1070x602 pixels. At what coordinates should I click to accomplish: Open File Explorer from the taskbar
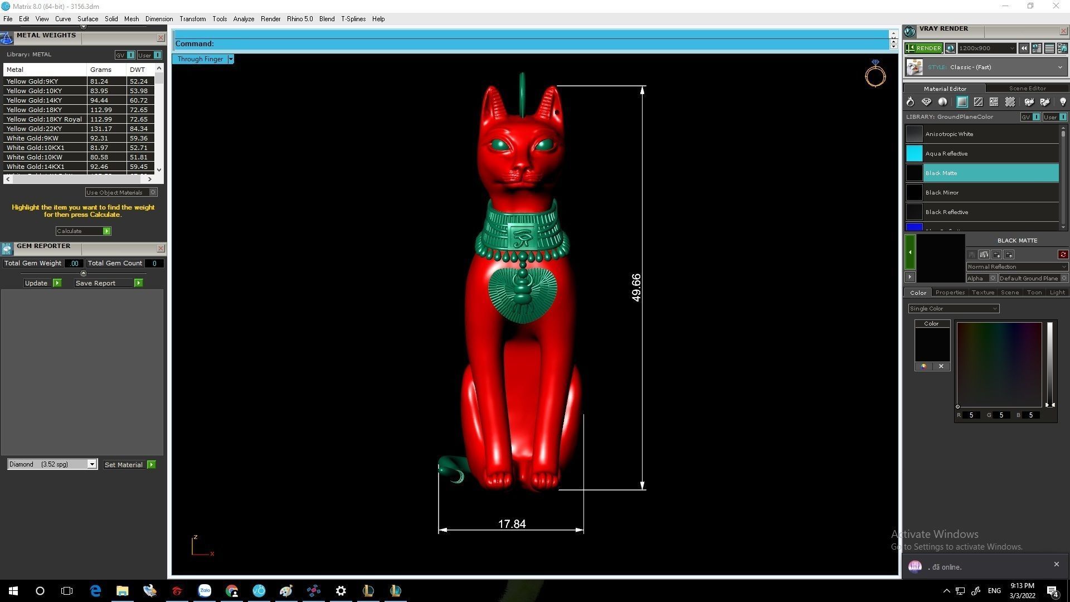pos(122,591)
